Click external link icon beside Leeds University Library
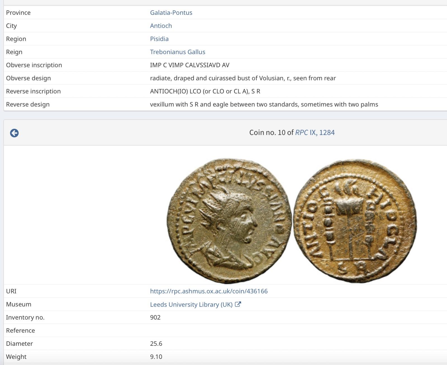447x365 pixels. tap(238, 304)
